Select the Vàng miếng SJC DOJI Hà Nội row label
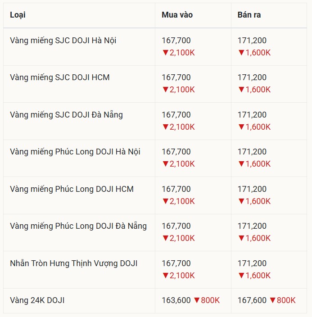Viewport: 312px width, 317px height. pyautogui.click(x=63, y=41)
